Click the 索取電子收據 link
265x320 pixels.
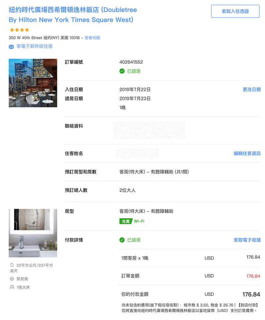coord(247,240)
